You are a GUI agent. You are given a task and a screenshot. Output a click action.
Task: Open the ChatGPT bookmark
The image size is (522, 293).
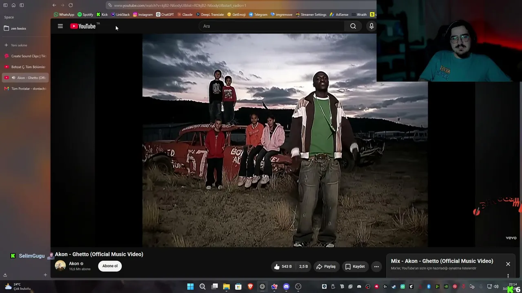tap(165, 15)
